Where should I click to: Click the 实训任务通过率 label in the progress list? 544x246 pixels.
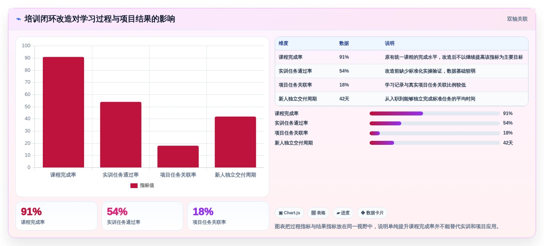coord(291,123)
